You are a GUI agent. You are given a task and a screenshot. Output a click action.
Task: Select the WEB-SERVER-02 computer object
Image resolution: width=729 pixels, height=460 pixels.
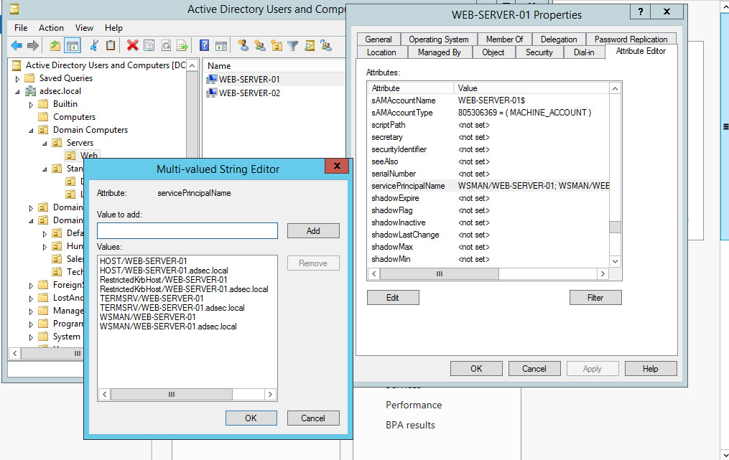249,93
